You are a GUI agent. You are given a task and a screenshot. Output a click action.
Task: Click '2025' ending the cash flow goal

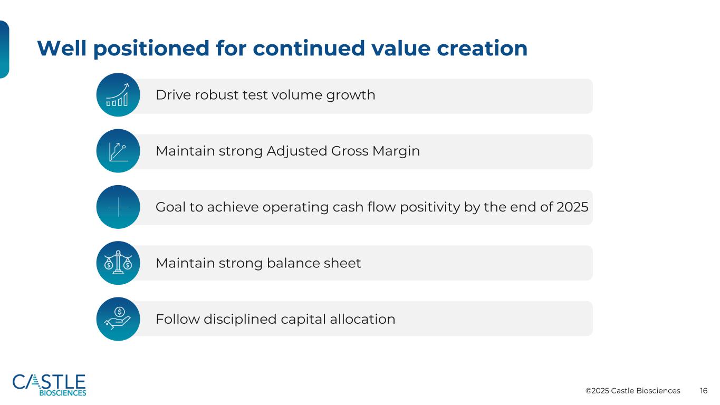[572, 207]
